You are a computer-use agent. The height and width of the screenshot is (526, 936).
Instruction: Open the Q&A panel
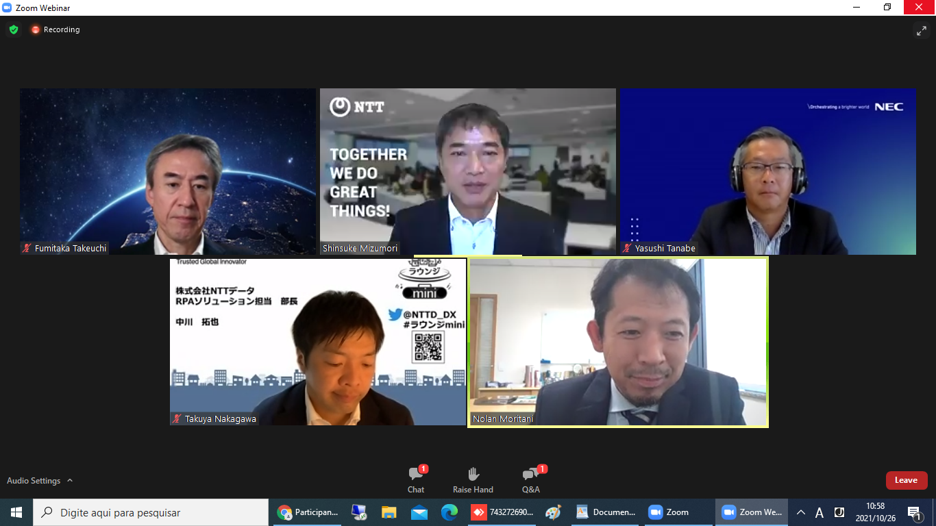531,479
